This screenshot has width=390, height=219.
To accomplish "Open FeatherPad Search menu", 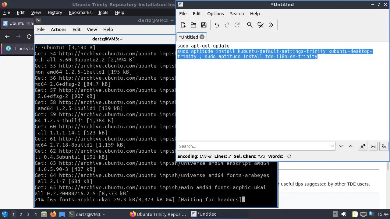I will 237,14.
